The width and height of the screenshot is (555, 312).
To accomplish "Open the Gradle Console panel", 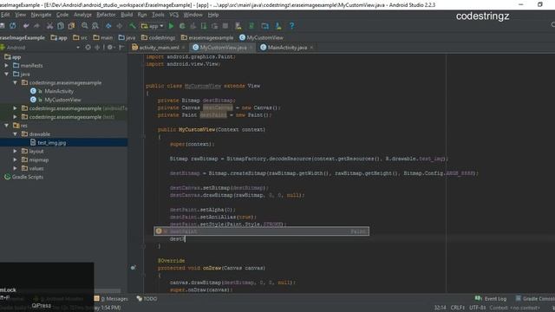I will click(x=535, y=299).
